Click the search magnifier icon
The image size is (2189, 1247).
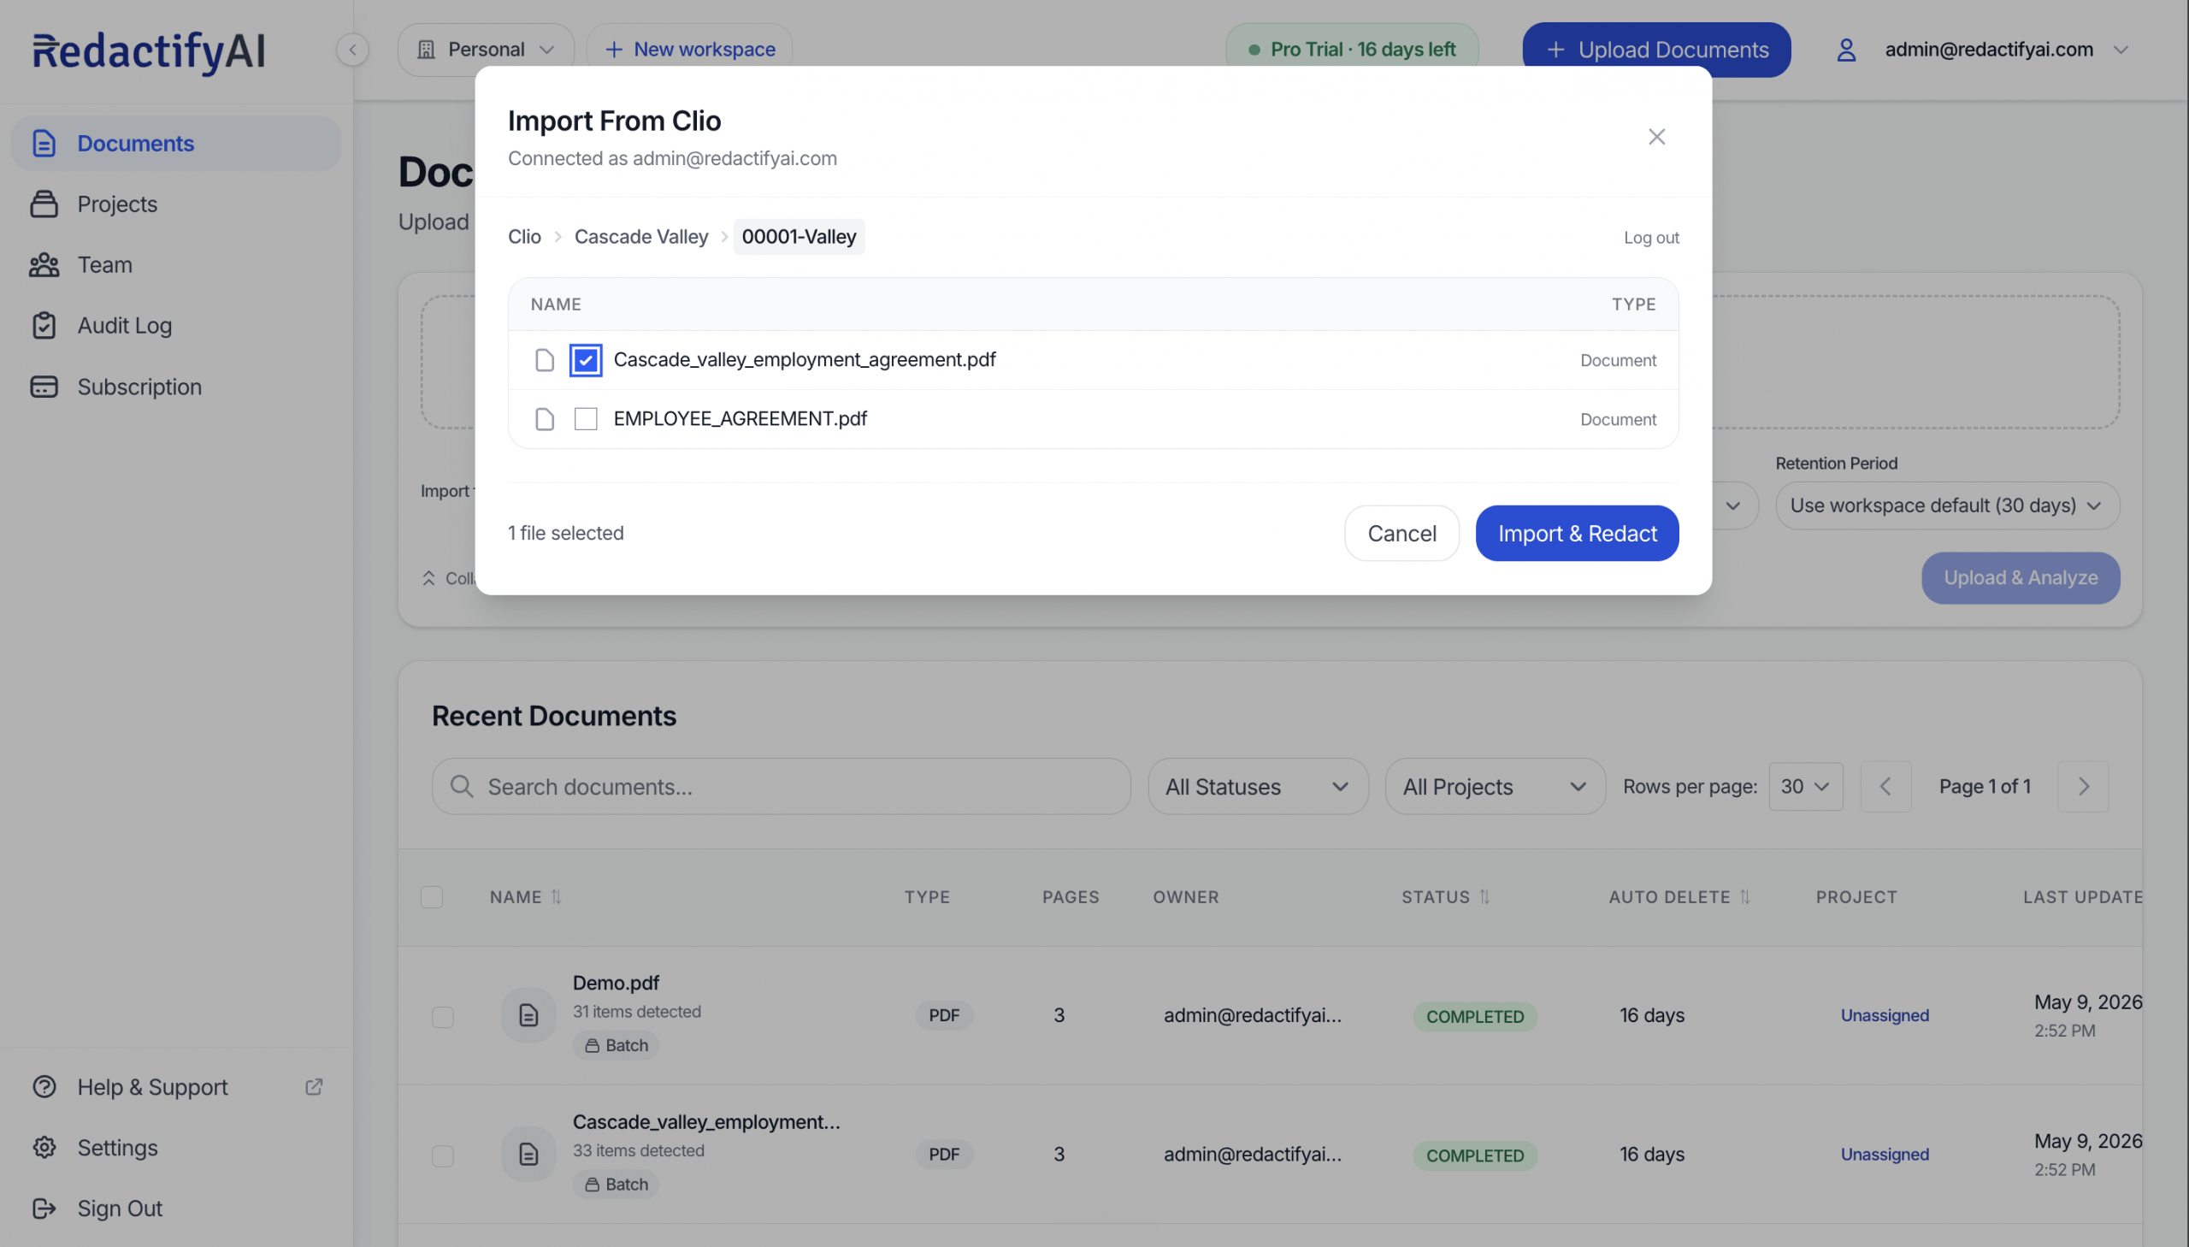462,786
